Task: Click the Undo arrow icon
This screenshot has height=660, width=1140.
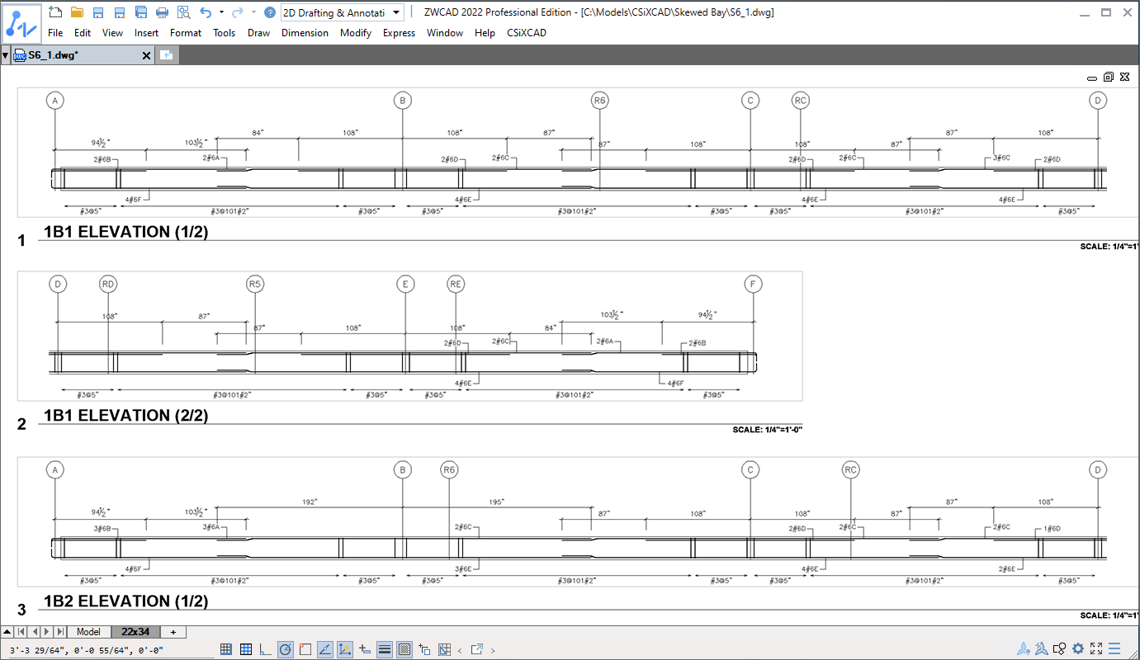Action: [206, 12]
